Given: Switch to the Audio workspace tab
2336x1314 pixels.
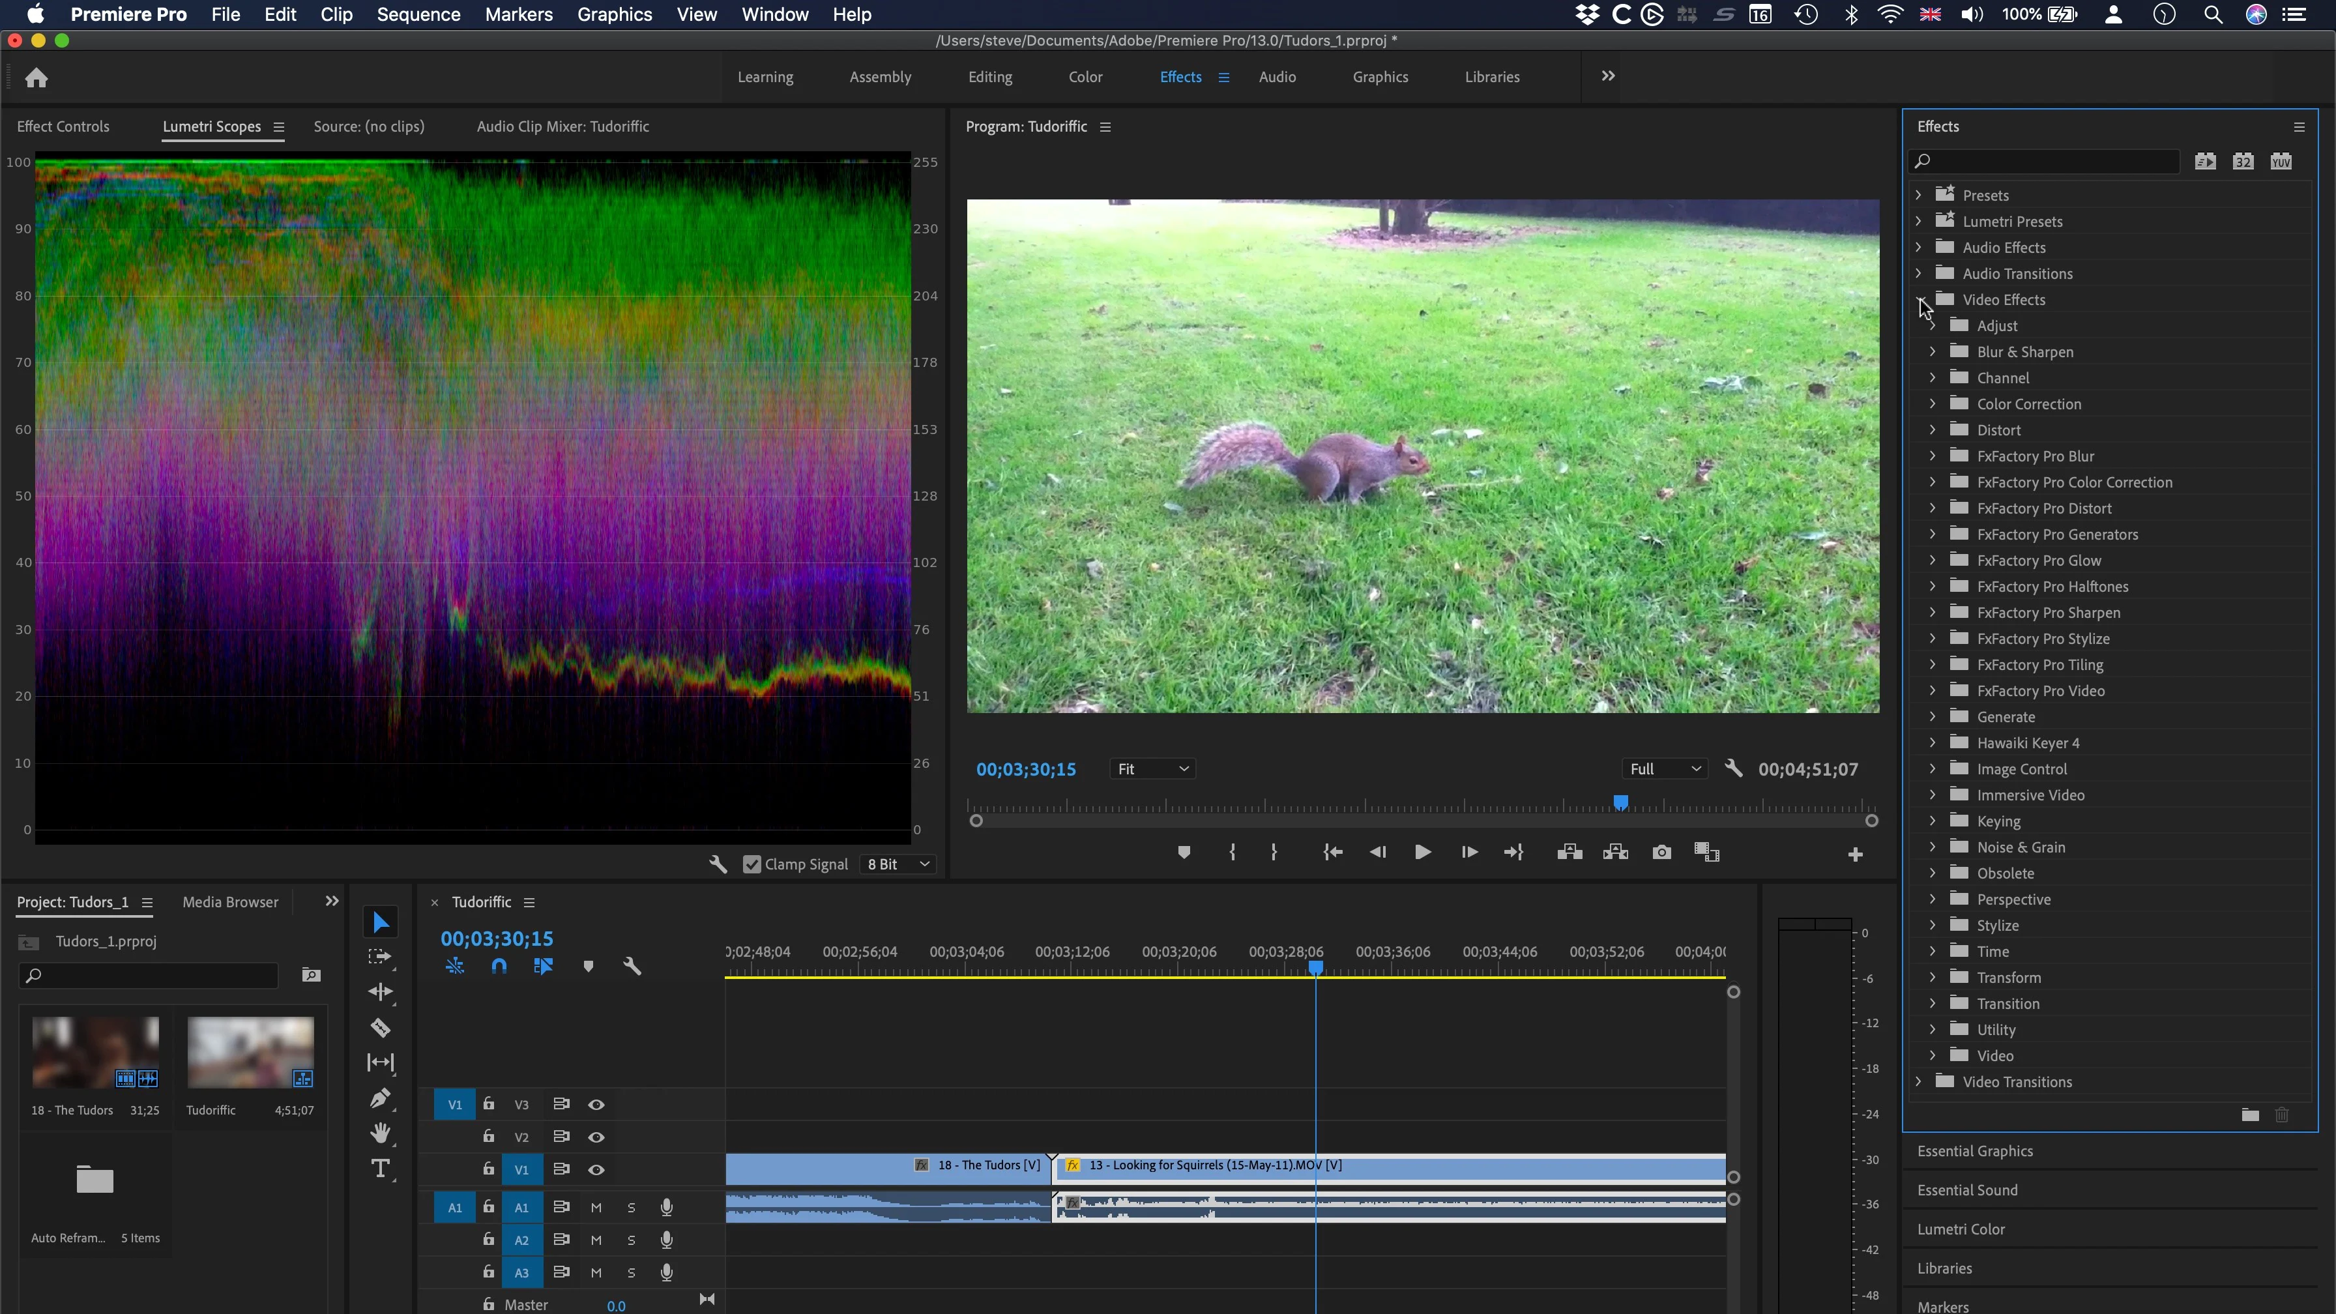Looking at the screenshot, I should 1277,76.
